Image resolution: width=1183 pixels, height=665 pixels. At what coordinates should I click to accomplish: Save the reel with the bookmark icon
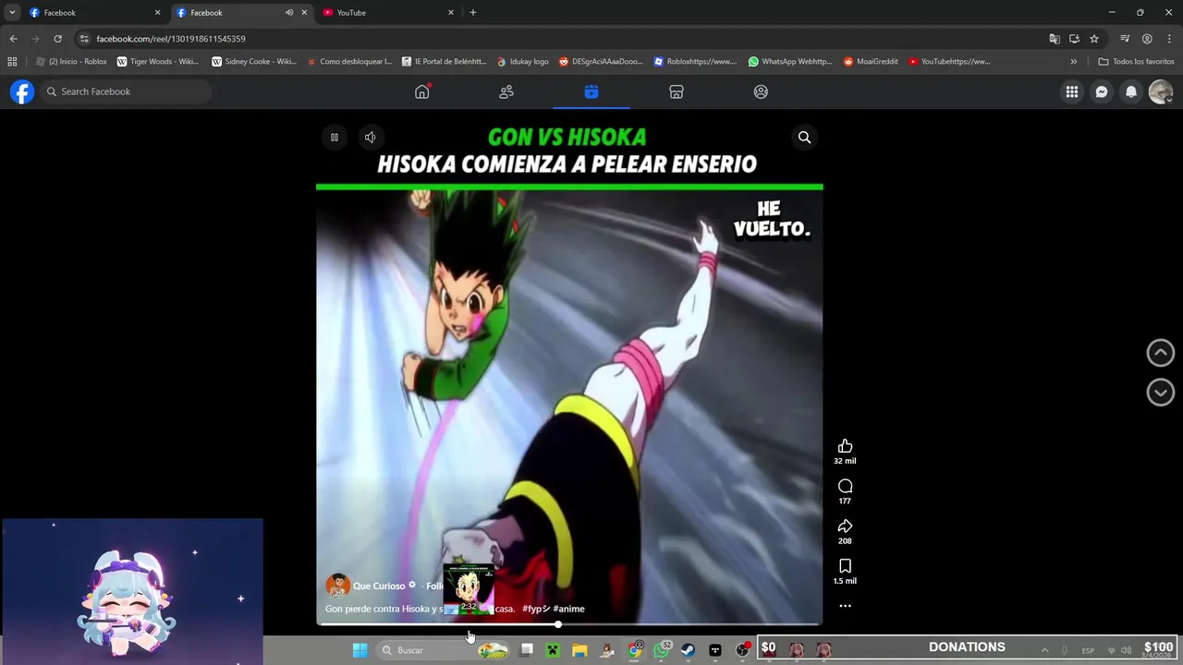pos(845,566)
